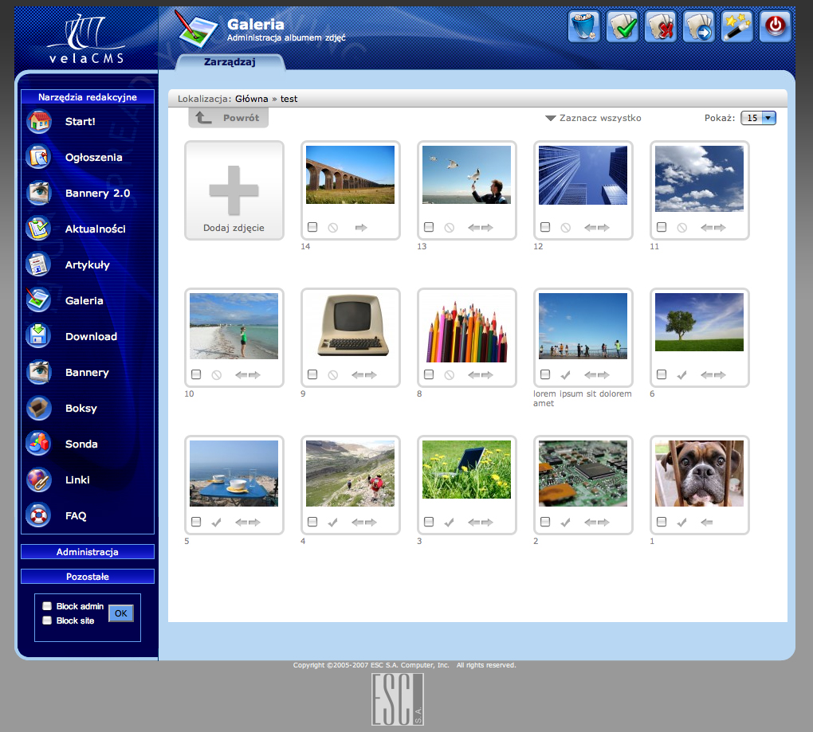Screen dimensions: 813x732
Task: Enable the Block admin checkbox
Action: 47,606
